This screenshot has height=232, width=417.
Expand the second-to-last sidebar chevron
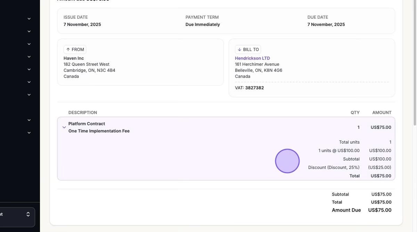(29, 120)
